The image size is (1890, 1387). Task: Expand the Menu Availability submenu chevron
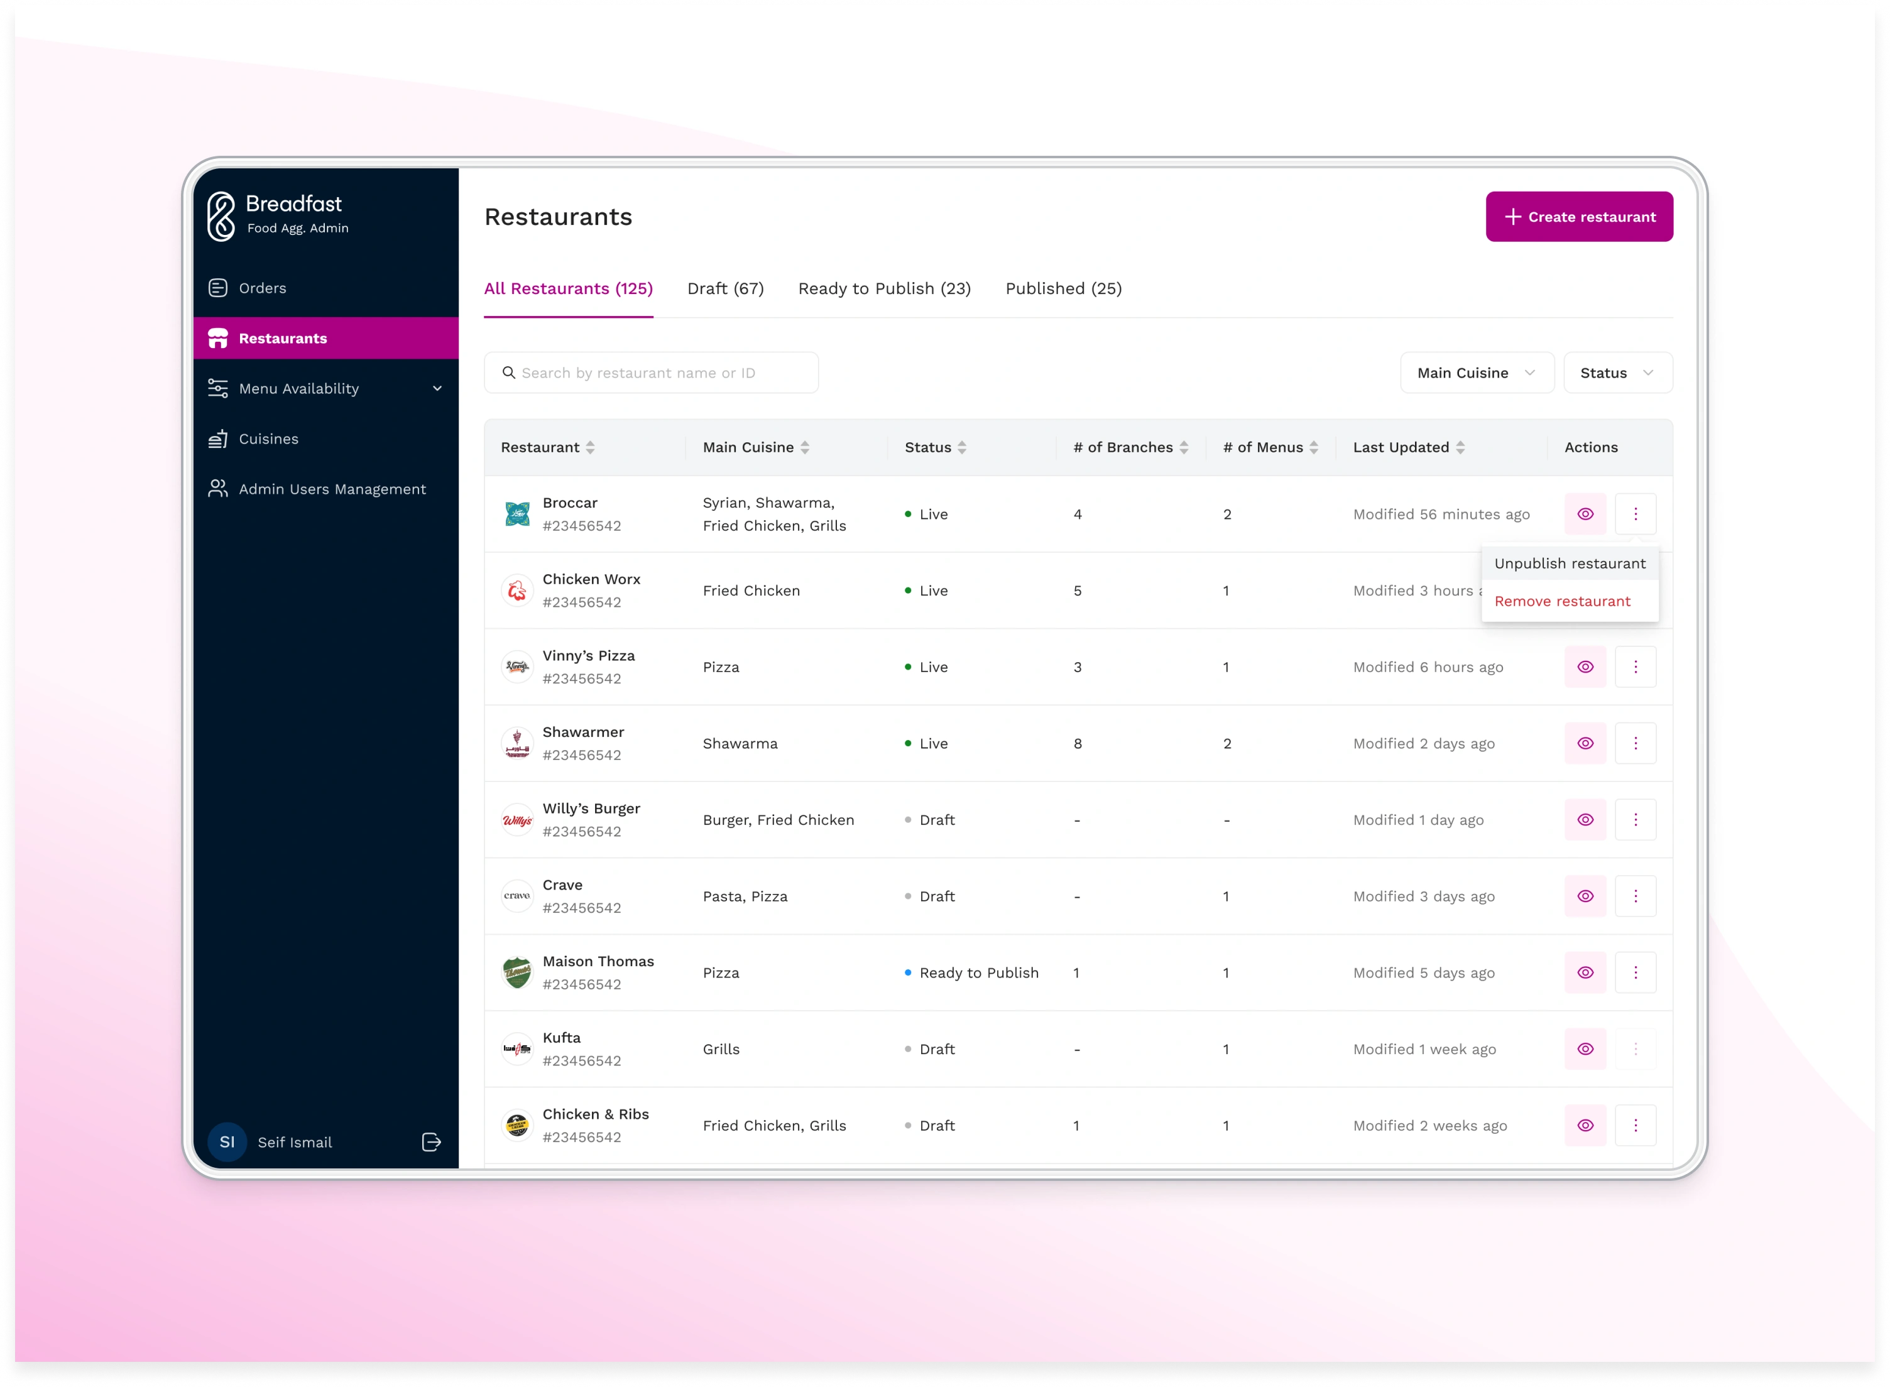(x=437, y=389)
